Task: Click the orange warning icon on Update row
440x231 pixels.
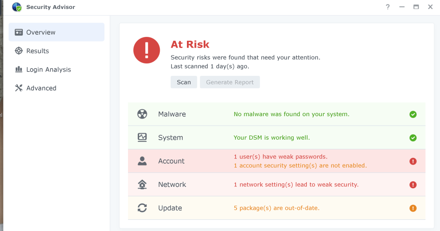Action: (x=413, y=208)
